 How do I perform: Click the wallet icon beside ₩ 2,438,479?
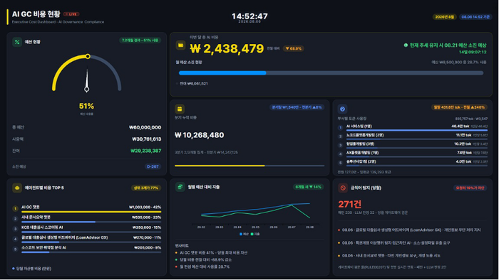click(180, 45)
